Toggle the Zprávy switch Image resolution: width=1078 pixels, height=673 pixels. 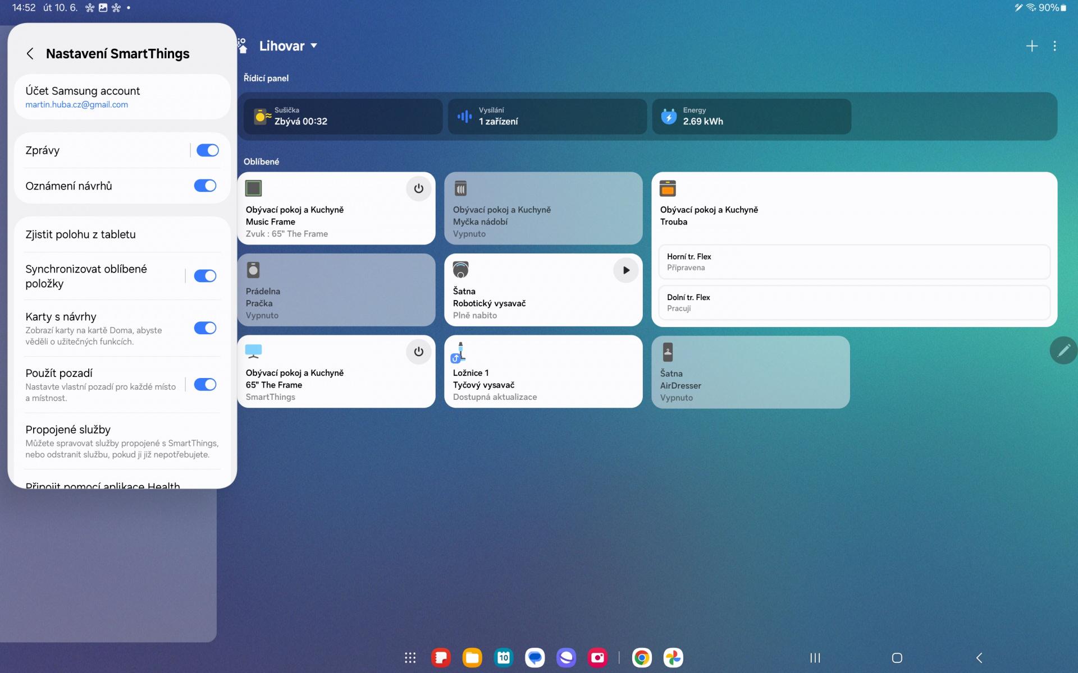click(208, 150)
